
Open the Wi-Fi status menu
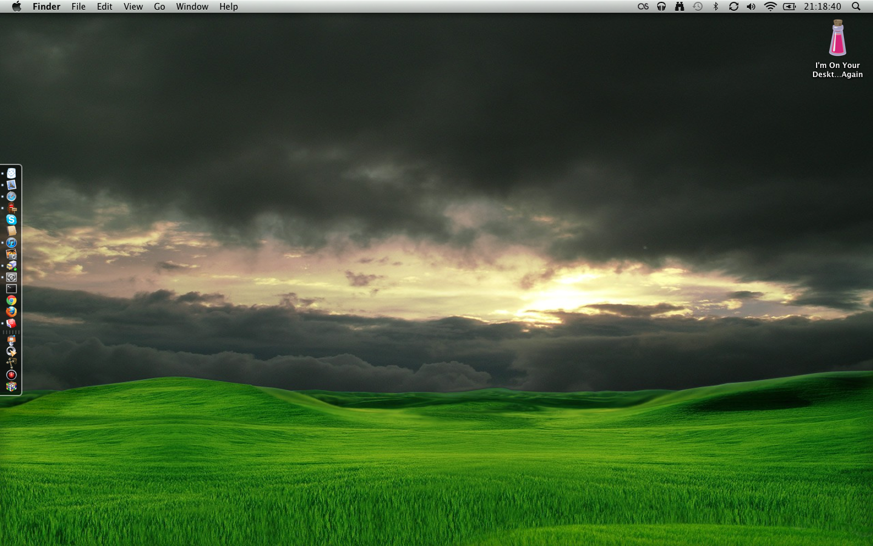point(770,7)
